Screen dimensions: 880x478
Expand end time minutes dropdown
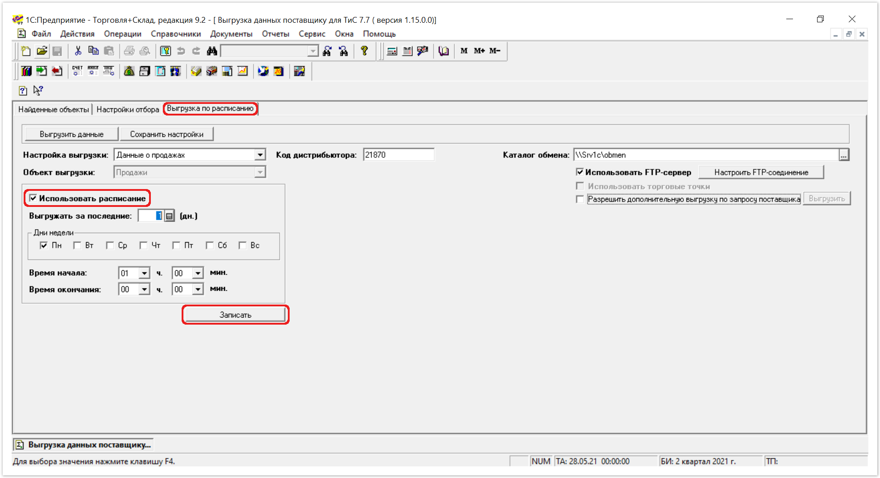(198, 289)
